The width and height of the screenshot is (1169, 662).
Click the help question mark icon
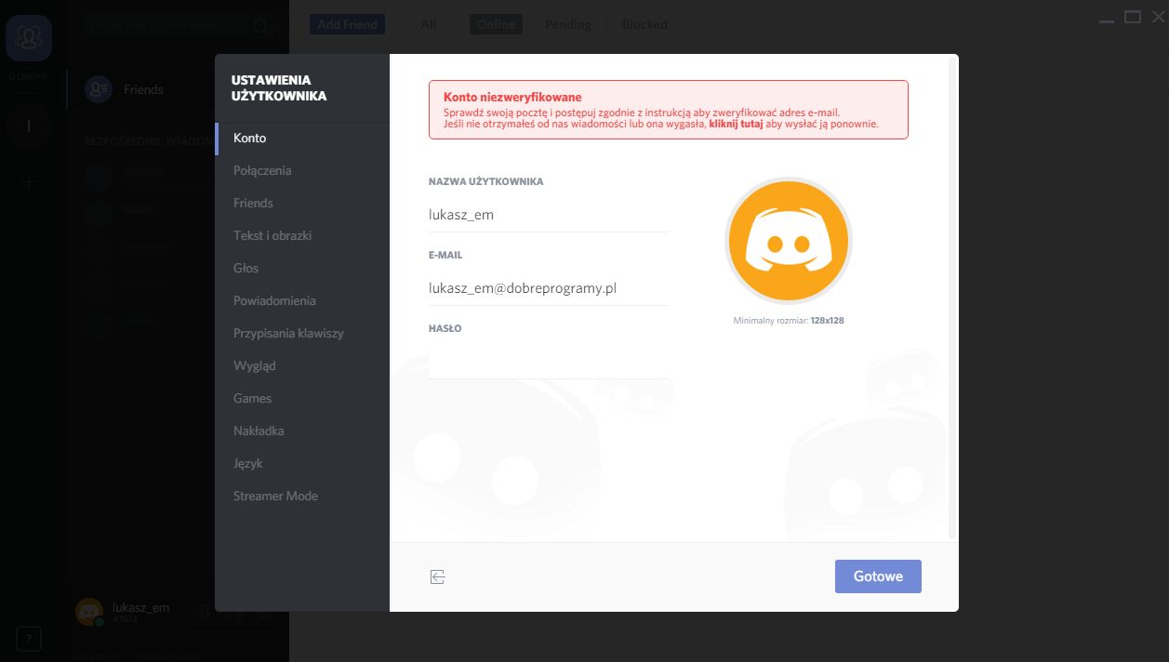[x=28, y=639]
